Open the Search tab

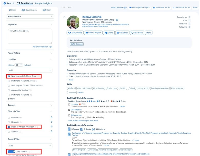pyautogui.click(x=9, y=3)
